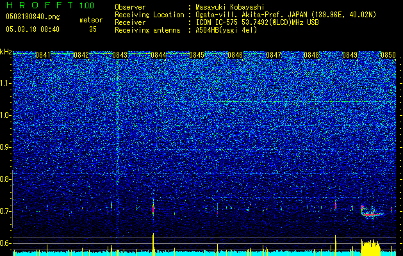403x256 pixels.
Task: Click the 0849 time marker
Action: 350,55
